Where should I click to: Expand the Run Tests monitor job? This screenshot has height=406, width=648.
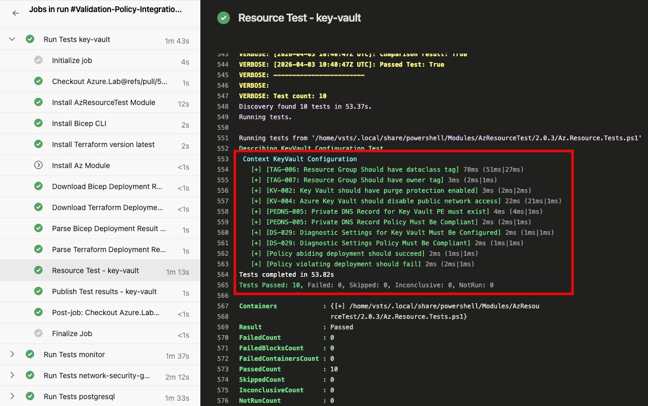(x=13, y=355)
